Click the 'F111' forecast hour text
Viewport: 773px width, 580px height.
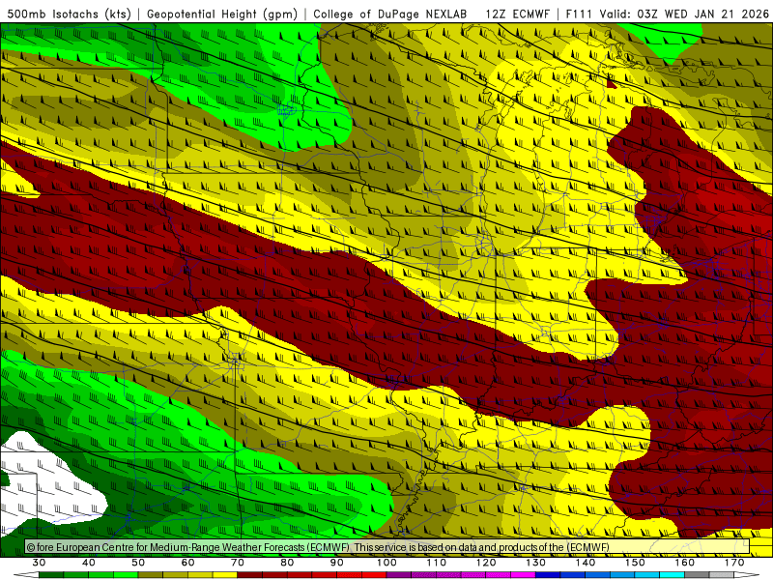pyautogui.click(x=578, y=14)
